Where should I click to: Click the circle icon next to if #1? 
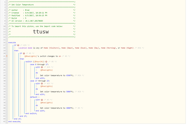click(24, 53)
